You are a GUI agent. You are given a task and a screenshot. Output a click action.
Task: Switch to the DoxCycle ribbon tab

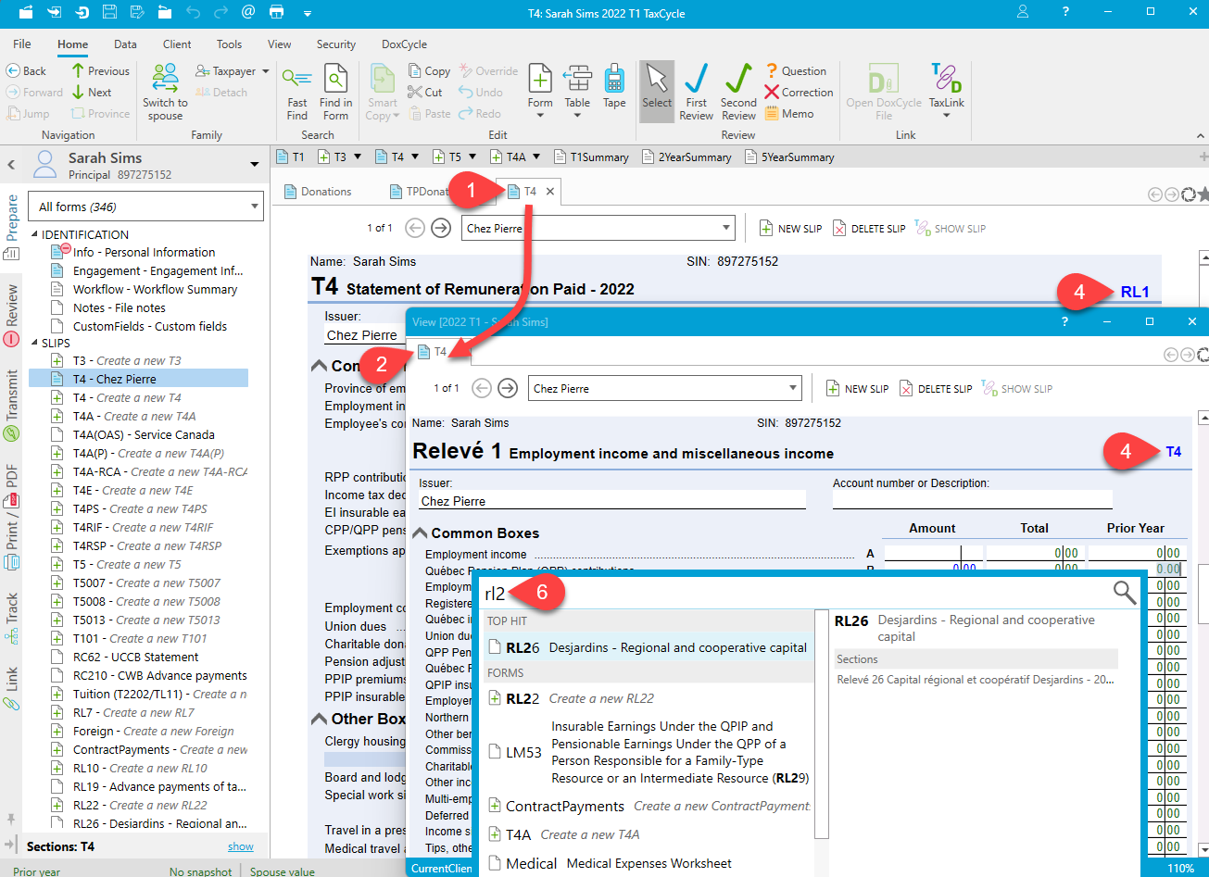pyautogui.click(x=405, y=44)
